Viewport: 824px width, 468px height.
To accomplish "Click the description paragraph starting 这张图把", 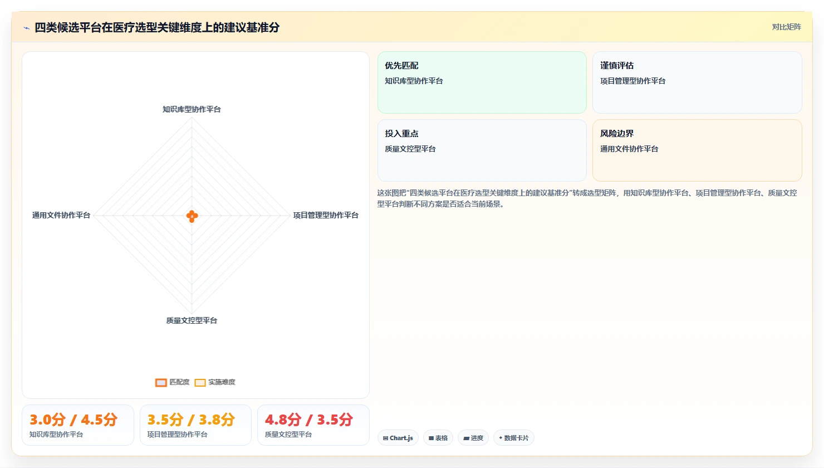I will tap(587, 198).
